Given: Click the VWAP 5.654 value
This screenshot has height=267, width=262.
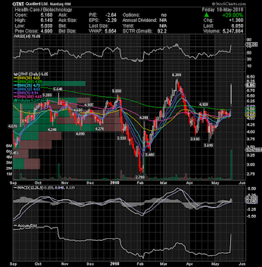Looking at the screenshot, I should tap(111, 31).
